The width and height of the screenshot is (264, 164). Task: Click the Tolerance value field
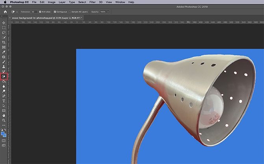pos(35,12)
